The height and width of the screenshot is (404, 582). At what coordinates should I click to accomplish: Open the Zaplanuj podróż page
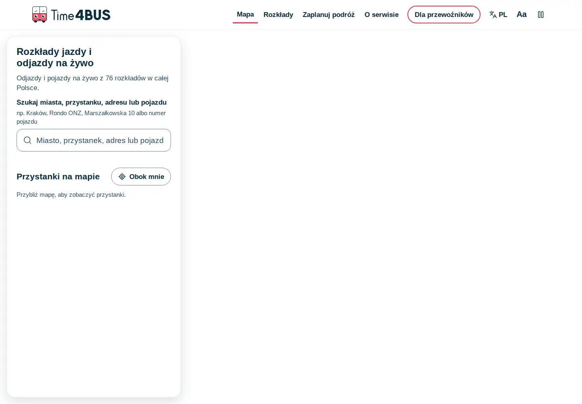[x=329, y=15]
